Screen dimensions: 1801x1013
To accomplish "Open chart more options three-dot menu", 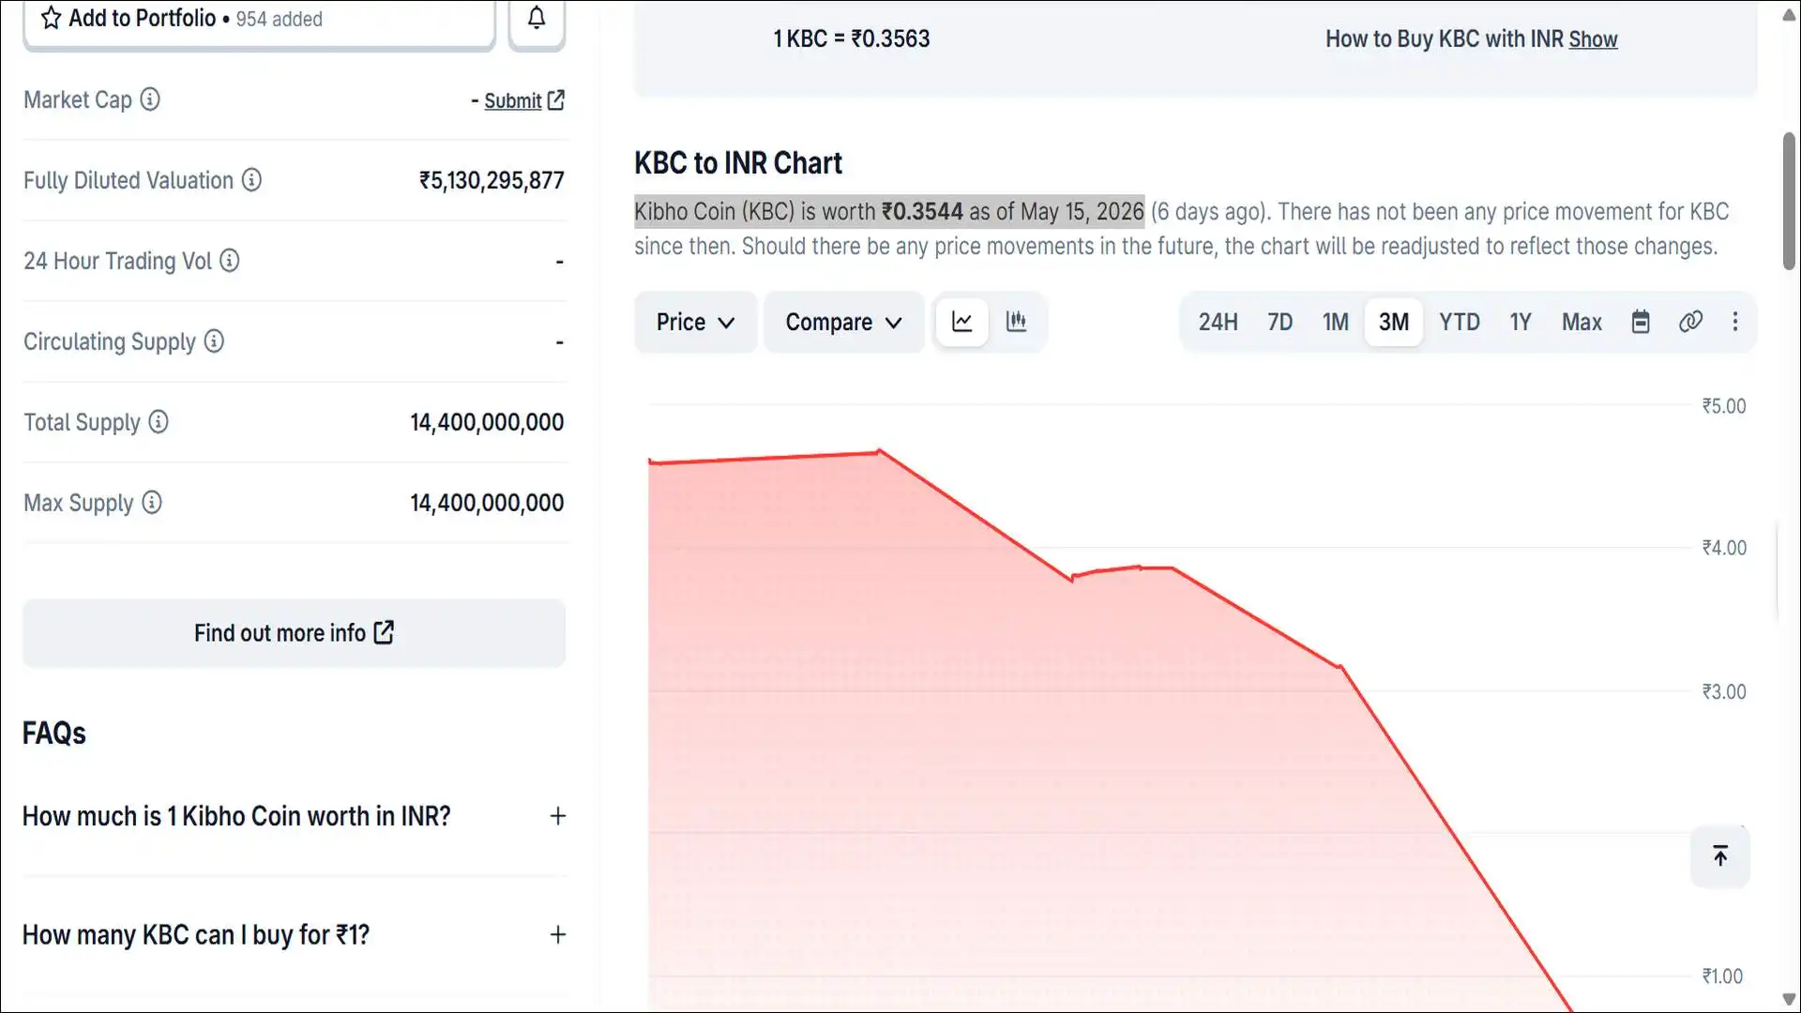I will [x=1735, y=322].
